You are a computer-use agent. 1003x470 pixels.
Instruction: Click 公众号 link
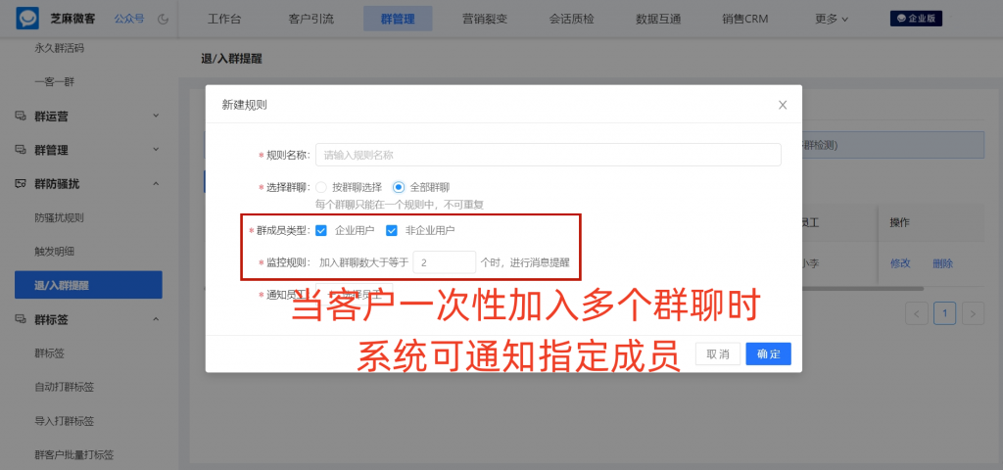click(x=129, y=19)
